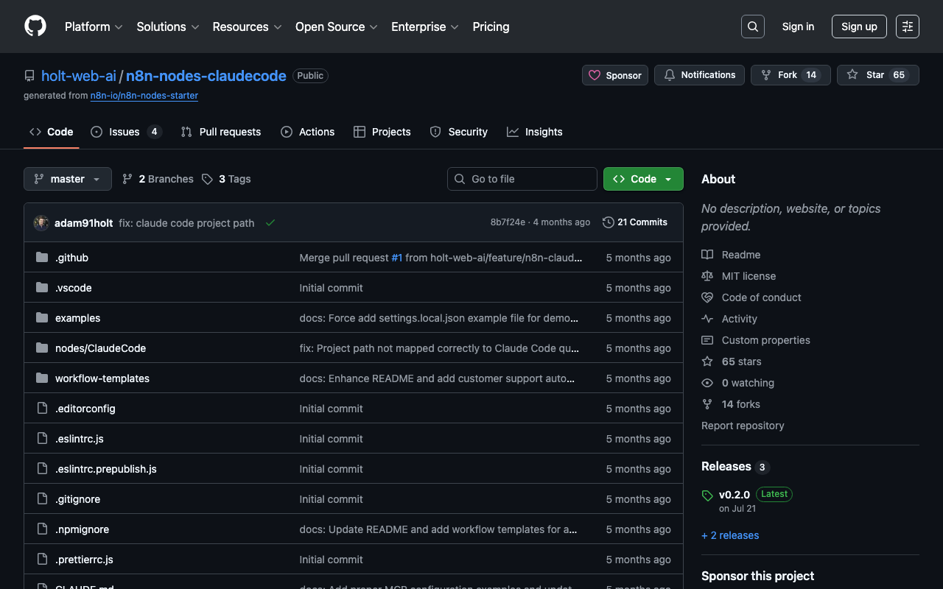943x589 pixels.
Task: Open the appearance settings icon in header
Action: [x=908, y=27]
